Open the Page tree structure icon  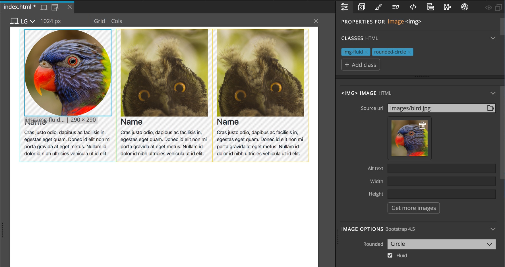(x=430, y=7)
